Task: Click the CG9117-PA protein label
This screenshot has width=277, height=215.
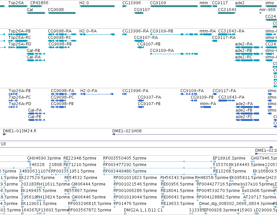Action: 224,90
